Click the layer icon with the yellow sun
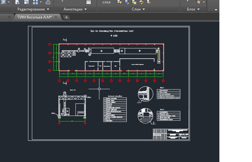Image resolution: width=252 pixels, height=162 pixels. pos(134,2)
